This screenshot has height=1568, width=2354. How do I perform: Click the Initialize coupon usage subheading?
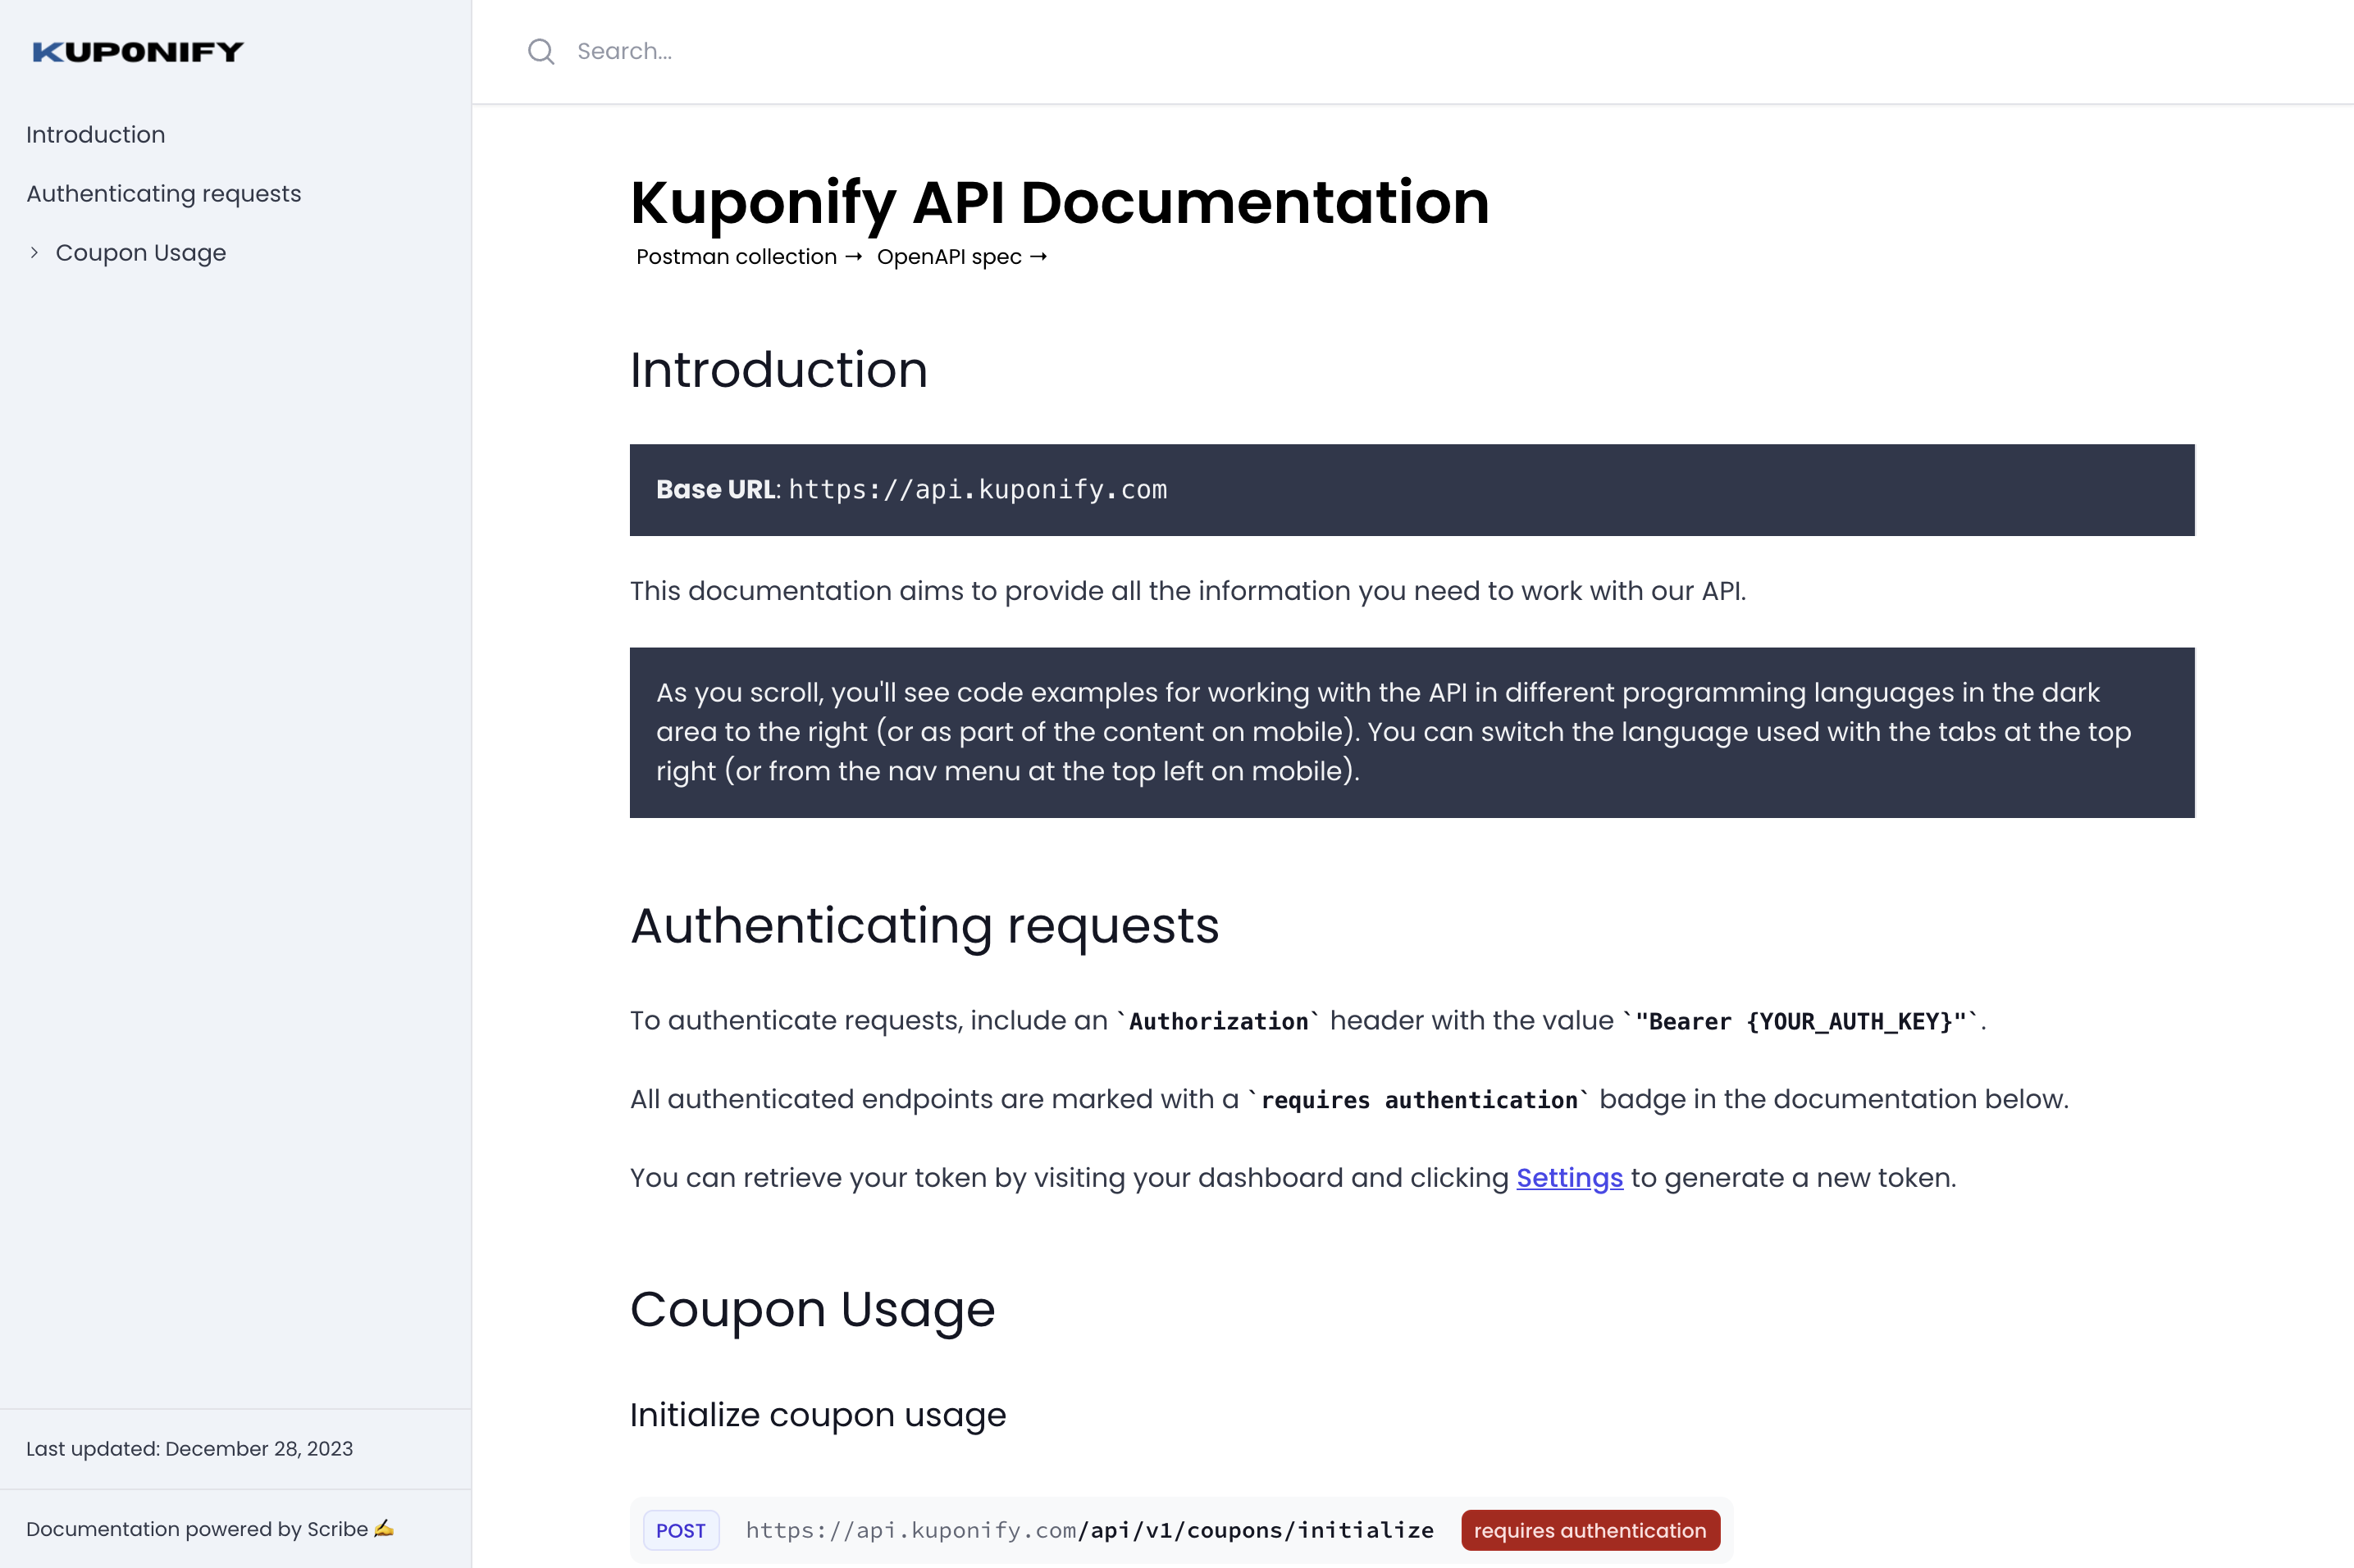point(818,1415)
